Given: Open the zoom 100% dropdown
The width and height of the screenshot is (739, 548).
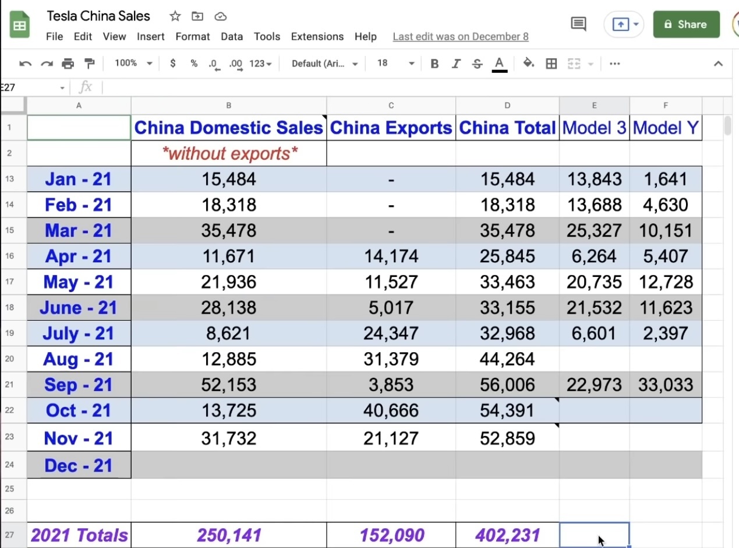Looking at the screenshot, I should pos(133,63).
